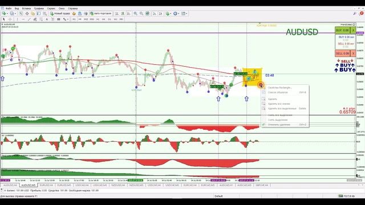Show the Data Window panel

coord(27,14)
